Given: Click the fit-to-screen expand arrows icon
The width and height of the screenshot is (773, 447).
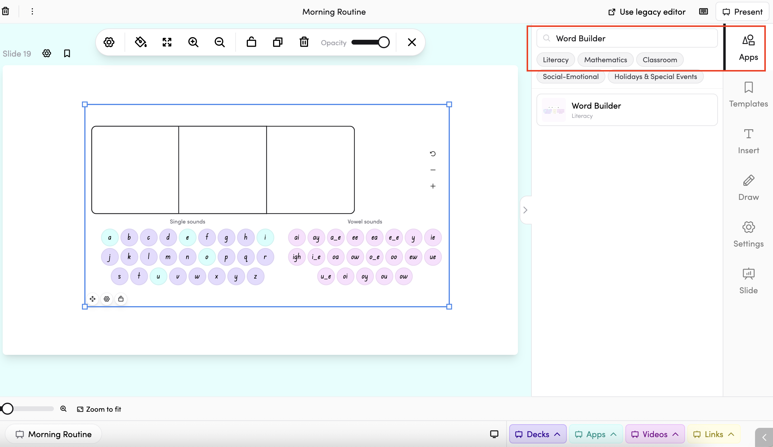Looking at the screenshot, I should click(167, 42).
